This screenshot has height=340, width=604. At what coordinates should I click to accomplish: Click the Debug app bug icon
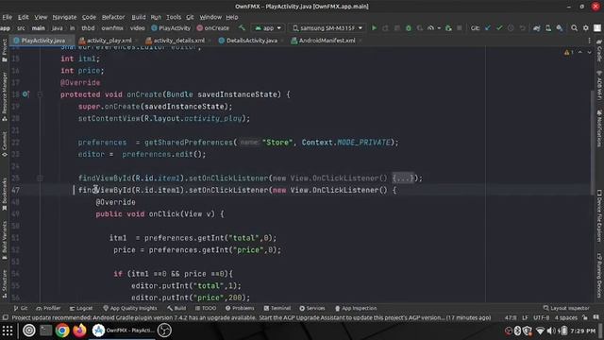click(409, 28)
